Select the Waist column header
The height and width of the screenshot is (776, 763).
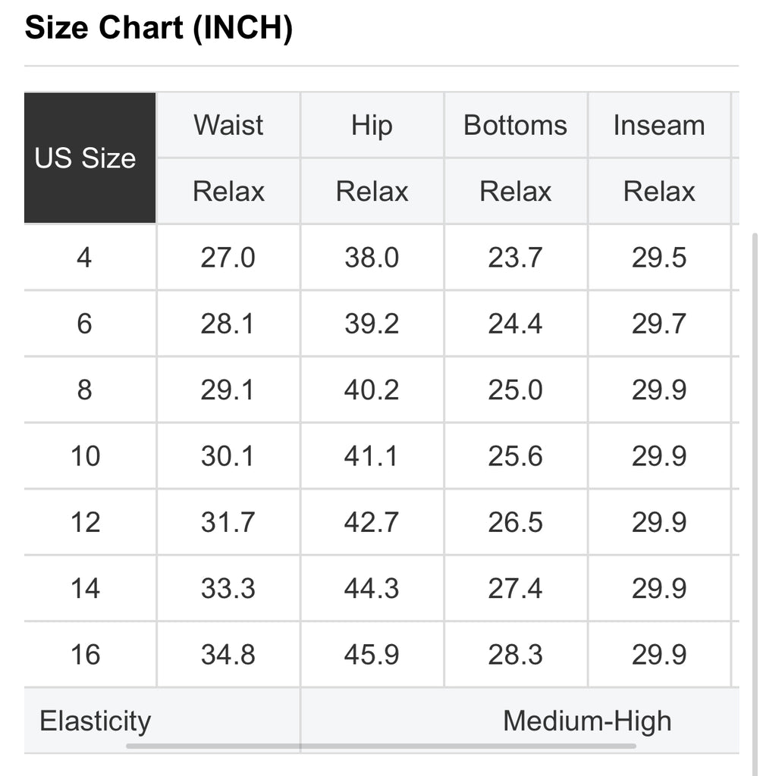coord(228,125)
